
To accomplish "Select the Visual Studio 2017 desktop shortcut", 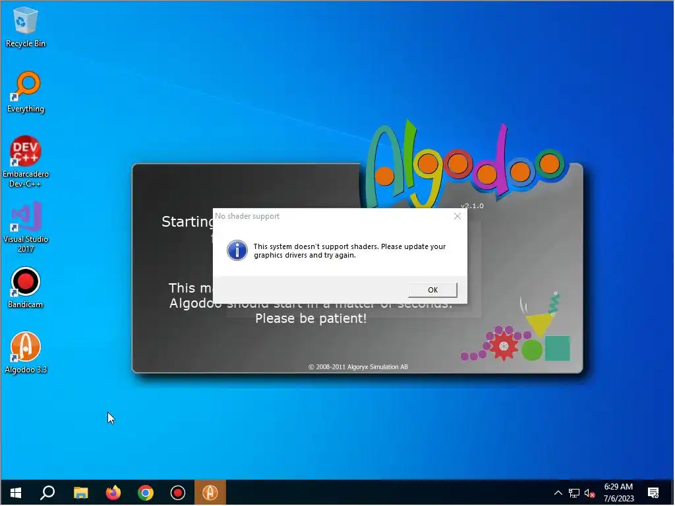I will point(26,227).
